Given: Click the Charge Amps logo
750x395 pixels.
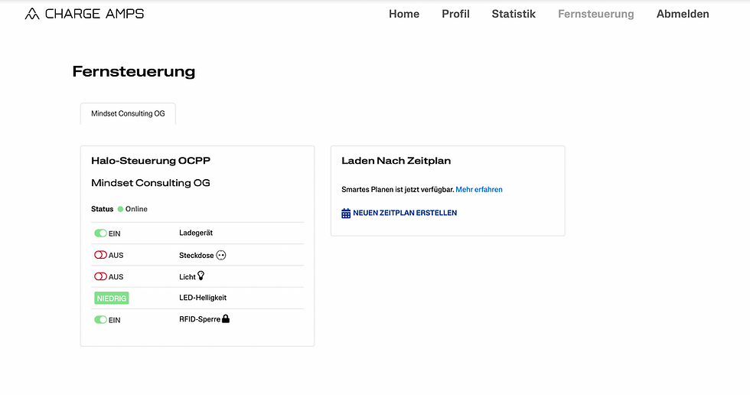Looking at the screenshot, I should click(84, 14).
